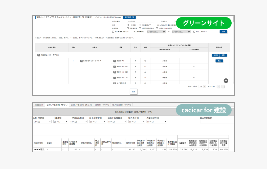Open the 表示する行数 dropdown showing 100
Viewport: 267px width, 169px height.
coord(203,87)
